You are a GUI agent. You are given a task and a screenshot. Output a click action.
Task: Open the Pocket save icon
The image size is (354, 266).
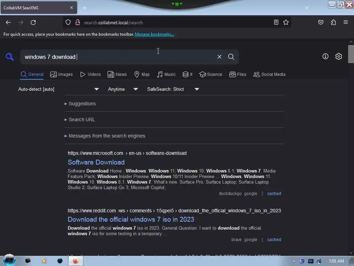click(x=320, y=22)
